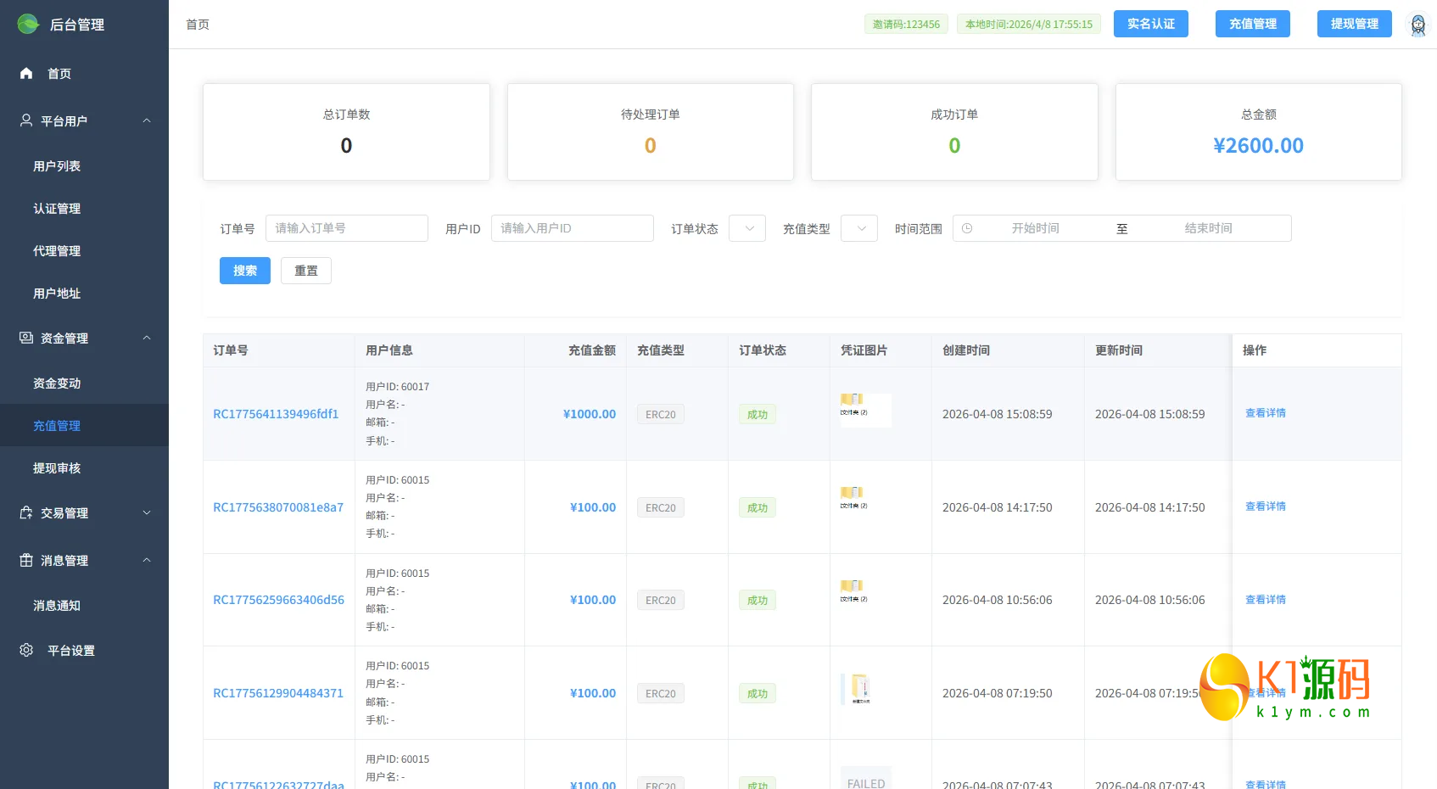
Task: Click the 重置 button
Action: click(306, 271)
